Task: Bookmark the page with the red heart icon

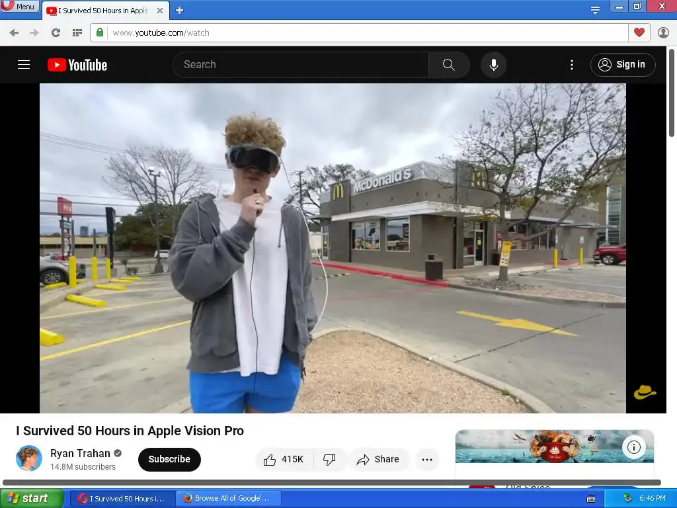Action: [639, 32]
